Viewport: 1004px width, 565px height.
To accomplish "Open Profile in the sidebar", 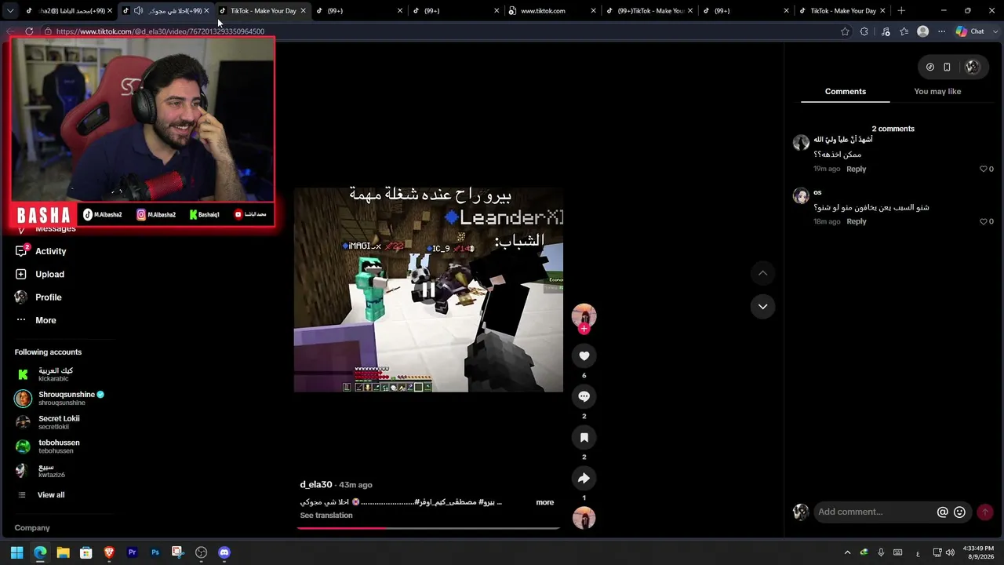I will point(49,297).
